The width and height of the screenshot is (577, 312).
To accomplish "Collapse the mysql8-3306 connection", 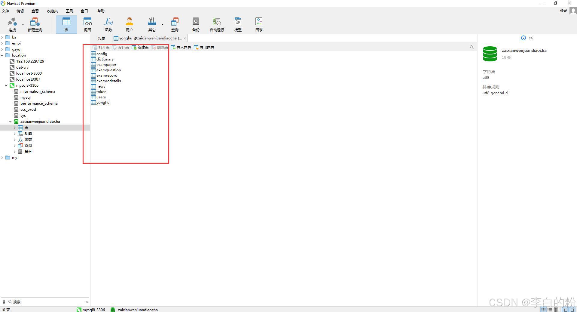I will (x=6, y=85).
